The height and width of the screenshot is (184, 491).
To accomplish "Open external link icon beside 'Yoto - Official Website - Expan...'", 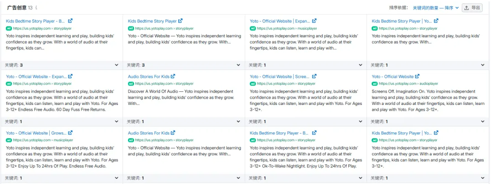I will click(x=71, y=76).
